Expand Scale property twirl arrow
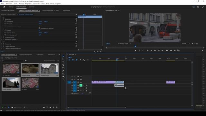Screen dimensions: 206x116 click(x=3, y=24)
